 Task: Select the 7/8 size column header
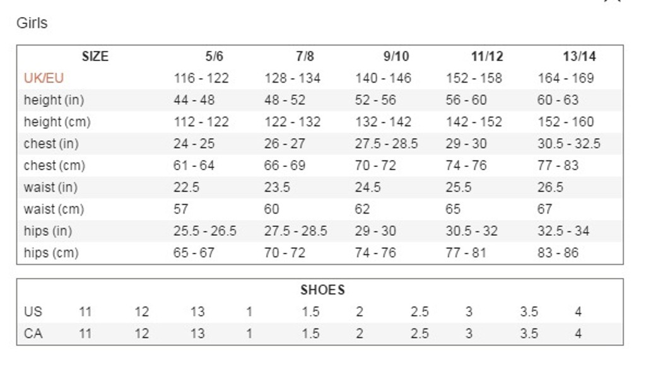305,56
